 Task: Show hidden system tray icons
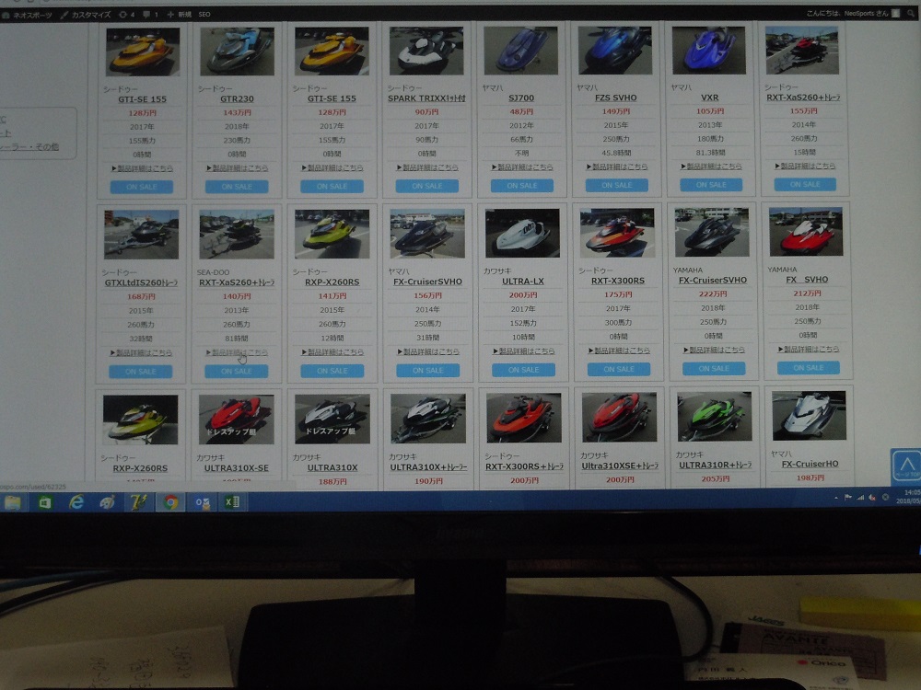pos(836,498)
